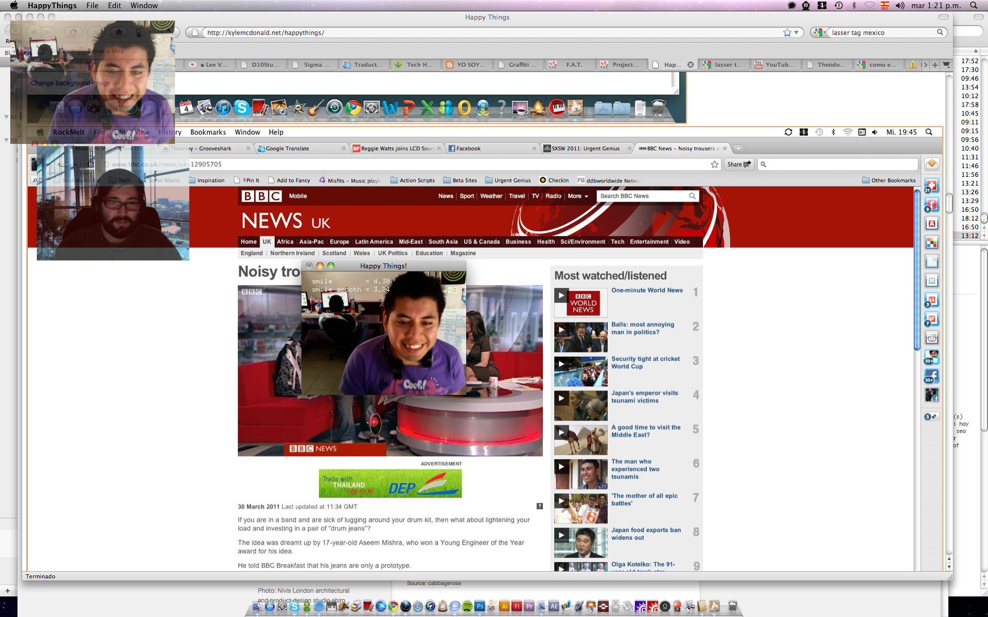Open the Google search engine dropdown
This screenshot has width=988, height=617.
[x=819, y=32]
